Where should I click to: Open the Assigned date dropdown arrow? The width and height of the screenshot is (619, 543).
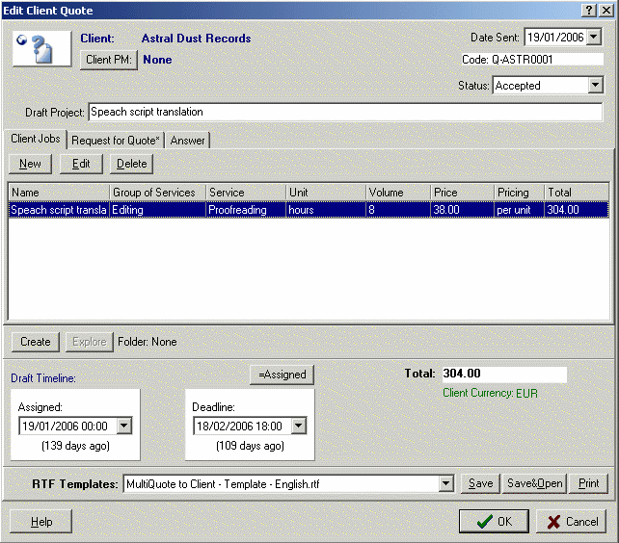tap(123, 427)
